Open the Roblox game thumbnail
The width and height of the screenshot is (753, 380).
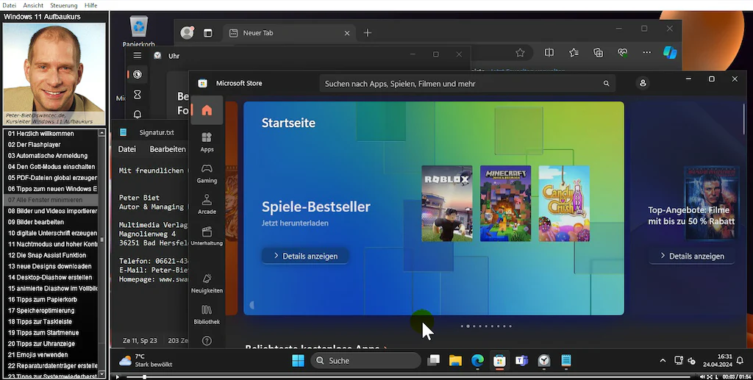point(447,204)
